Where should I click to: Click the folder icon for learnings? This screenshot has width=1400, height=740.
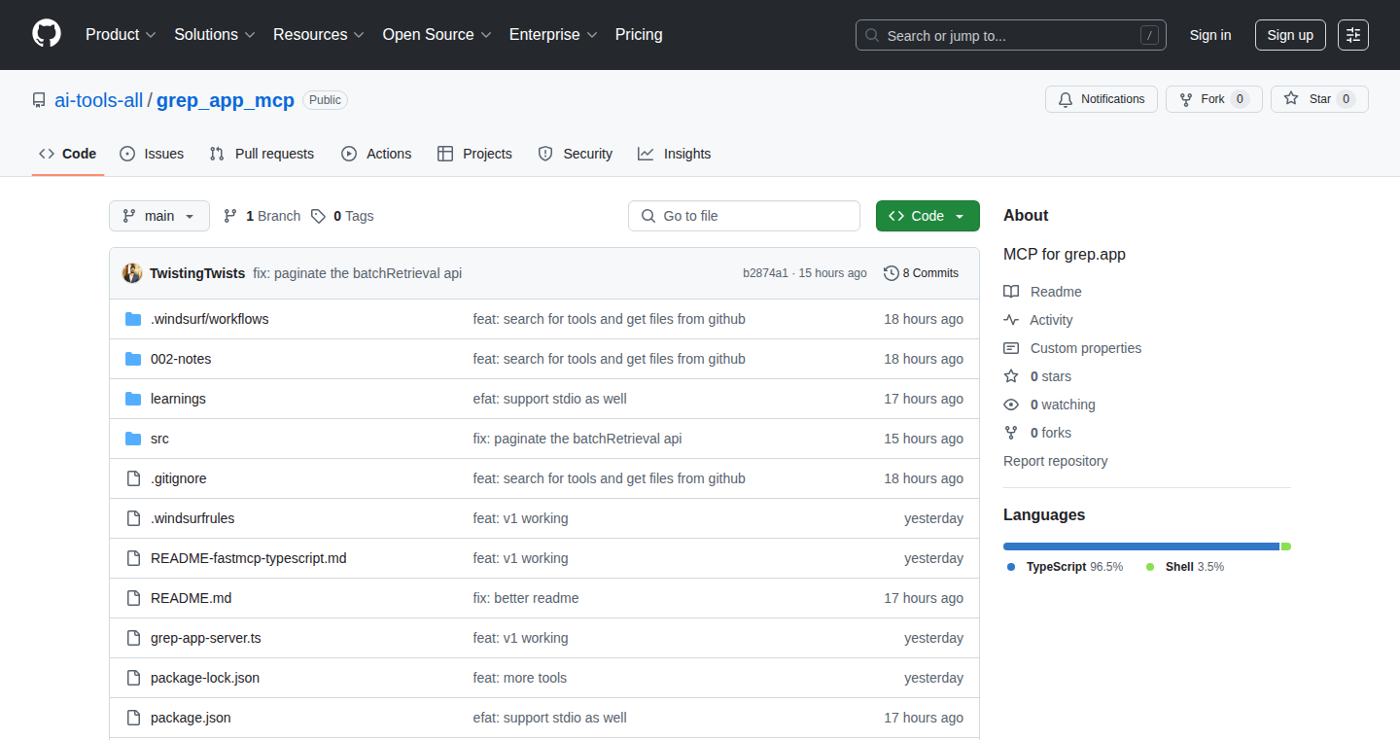(133, 399)
